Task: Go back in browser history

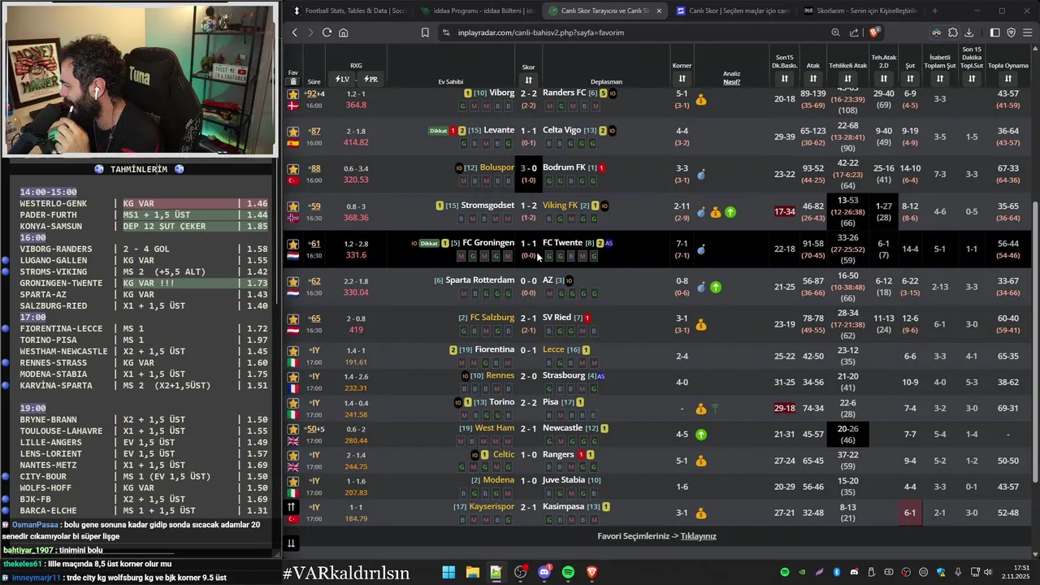Action: tap(295, 32)
